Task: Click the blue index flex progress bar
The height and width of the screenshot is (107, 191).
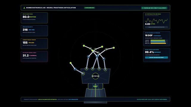Action: pyautogui.click(x=158, y=42)
